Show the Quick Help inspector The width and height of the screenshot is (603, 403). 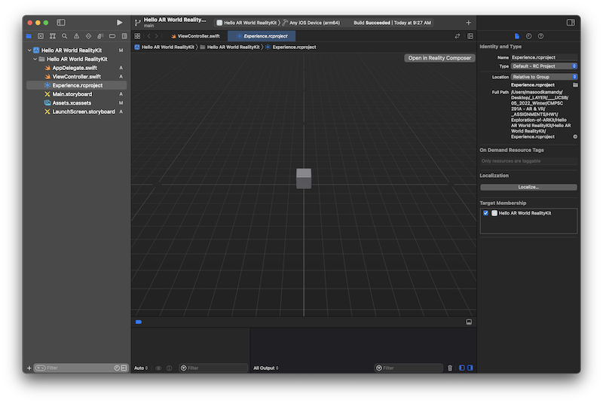[540, 35]
